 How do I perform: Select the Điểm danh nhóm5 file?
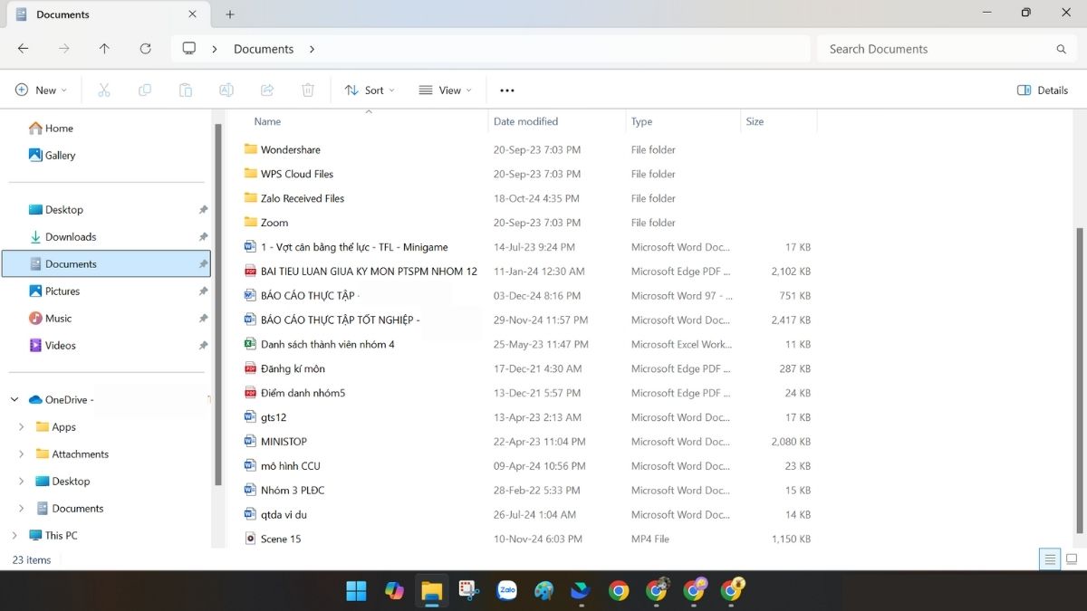[x=303, y=393]
